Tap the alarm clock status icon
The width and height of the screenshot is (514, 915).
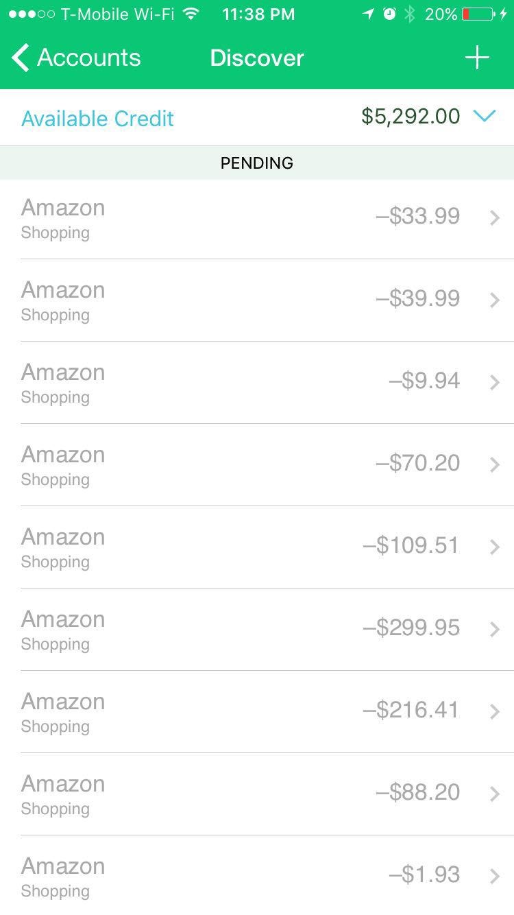point(389,14)
